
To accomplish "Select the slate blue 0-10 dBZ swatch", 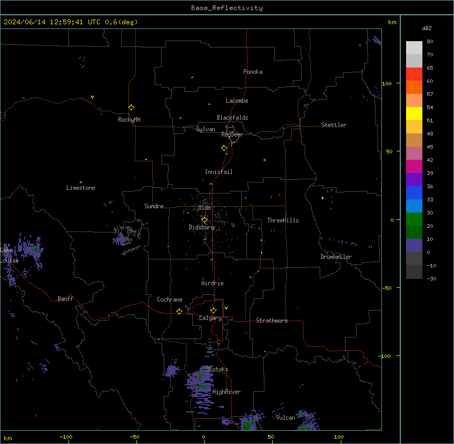I will pos(414,246).
